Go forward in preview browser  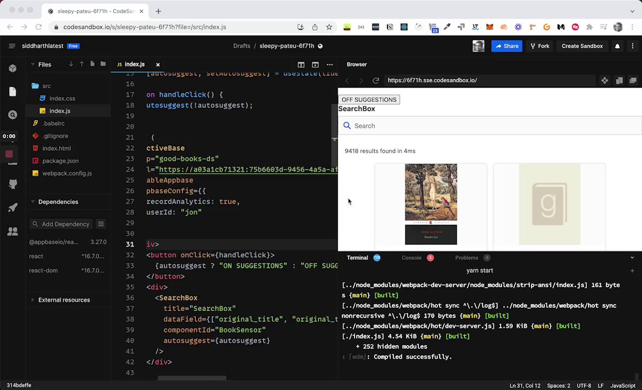(361, 80)
